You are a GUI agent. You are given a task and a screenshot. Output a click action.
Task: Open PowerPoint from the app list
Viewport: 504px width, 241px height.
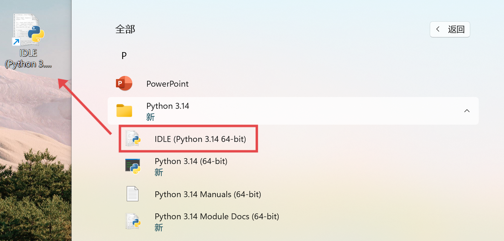click(x=167, y=83)
